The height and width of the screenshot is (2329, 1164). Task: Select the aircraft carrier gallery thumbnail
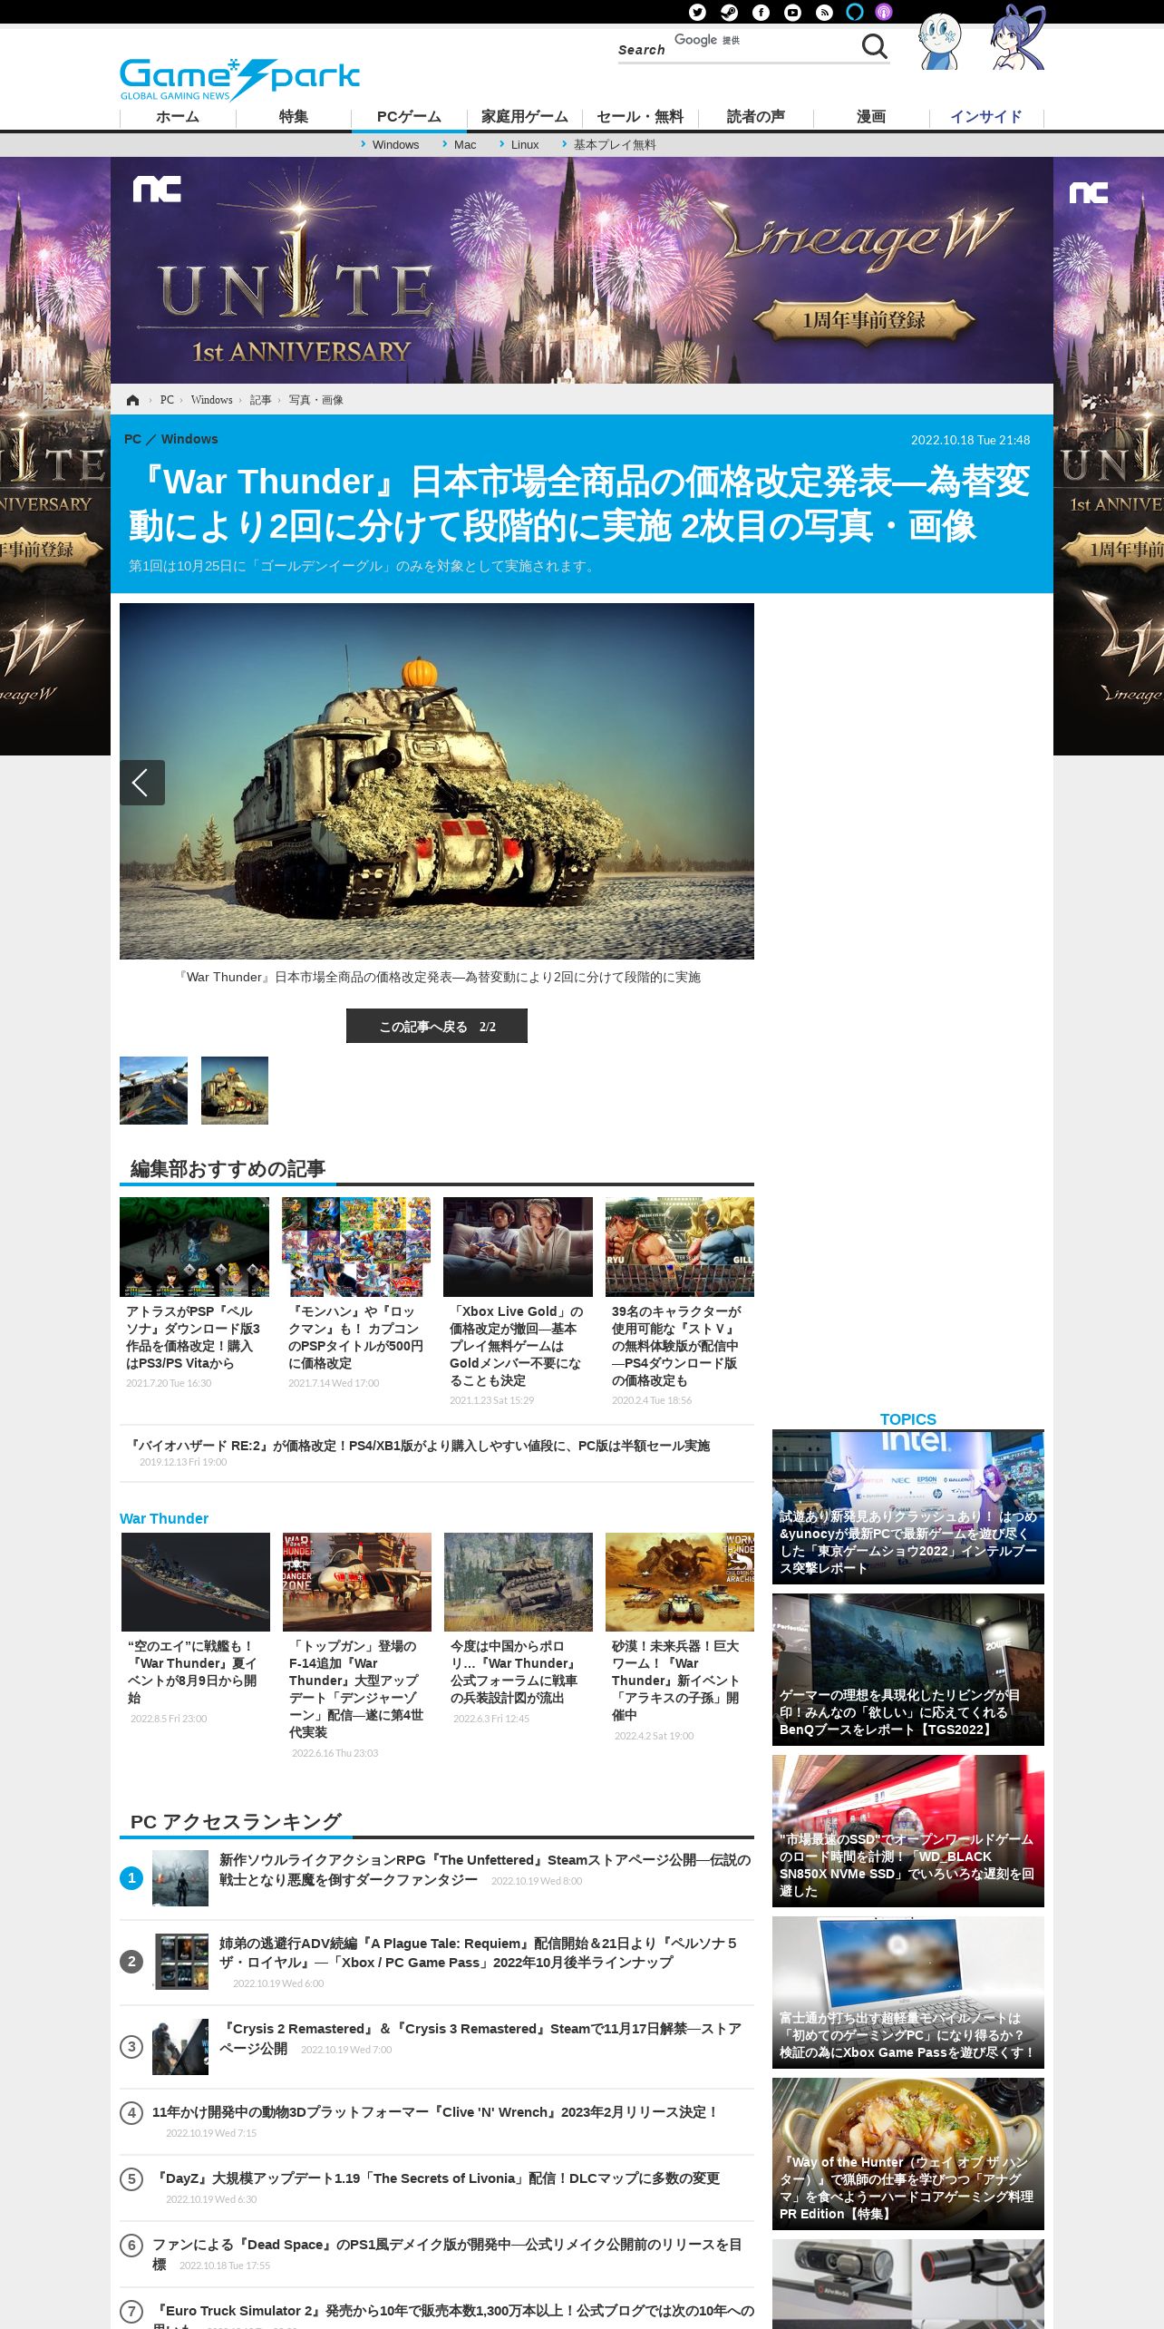pyautogui.click(x=153, y=1090)
